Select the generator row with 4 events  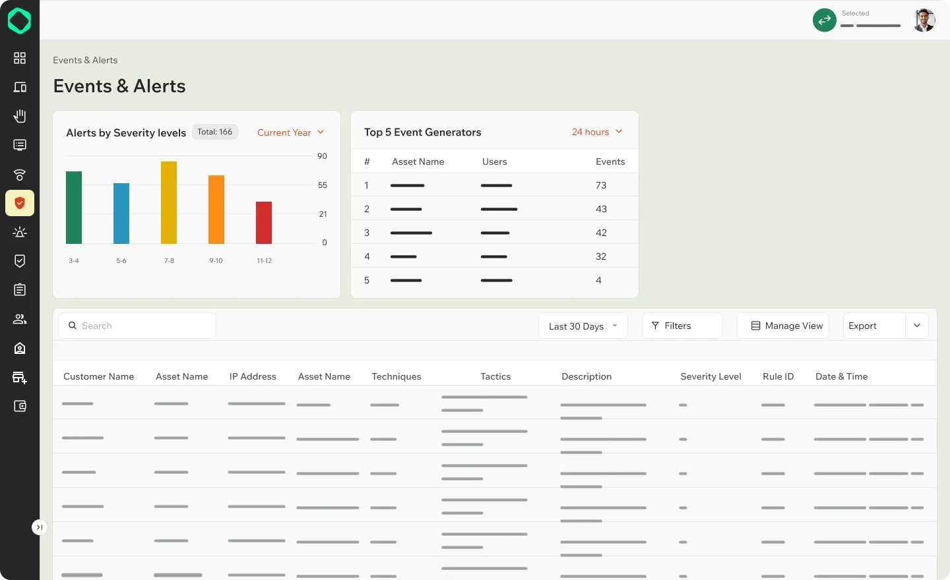point(495,280)
